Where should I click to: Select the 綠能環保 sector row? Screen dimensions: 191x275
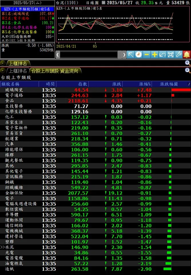pos(95,150)
